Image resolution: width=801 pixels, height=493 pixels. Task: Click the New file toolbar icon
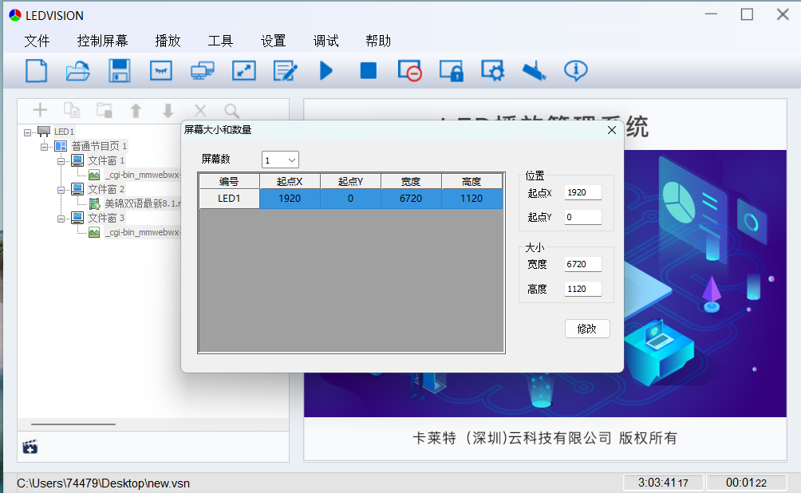point(37,71)
